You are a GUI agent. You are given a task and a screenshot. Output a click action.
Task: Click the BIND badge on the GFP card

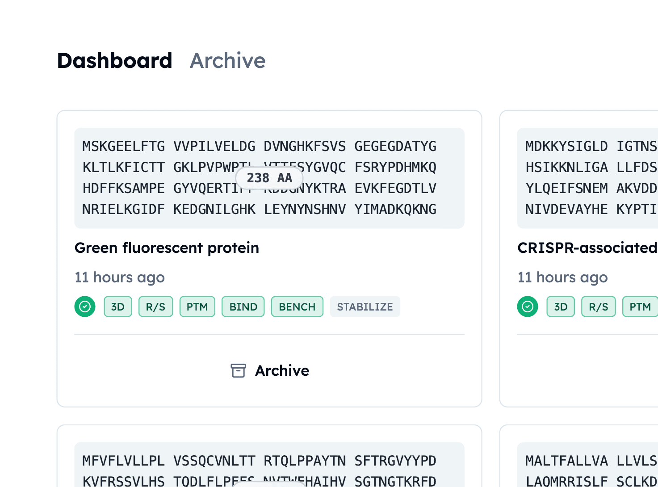(x=243, y=306)
